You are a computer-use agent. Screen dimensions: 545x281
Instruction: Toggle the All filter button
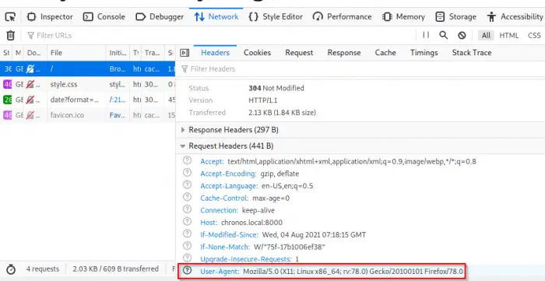[x=486, y=36]
